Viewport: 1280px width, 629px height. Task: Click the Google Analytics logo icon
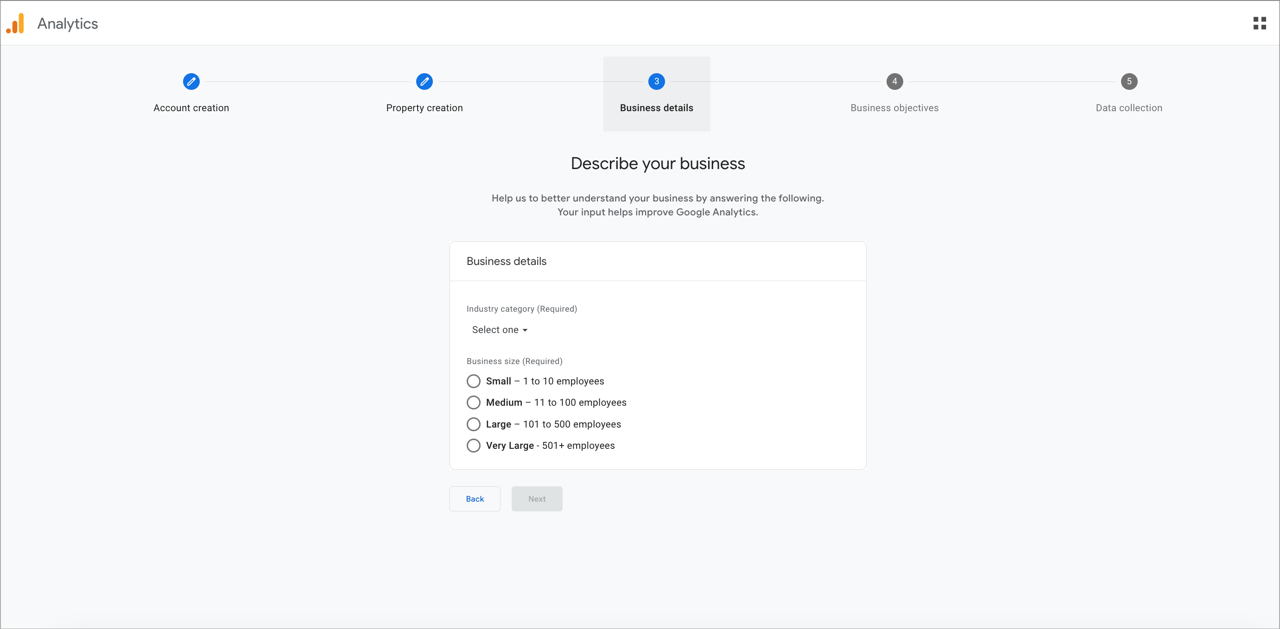(15, 23)
